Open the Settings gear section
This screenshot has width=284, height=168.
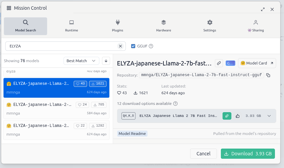tap(210, 26)
